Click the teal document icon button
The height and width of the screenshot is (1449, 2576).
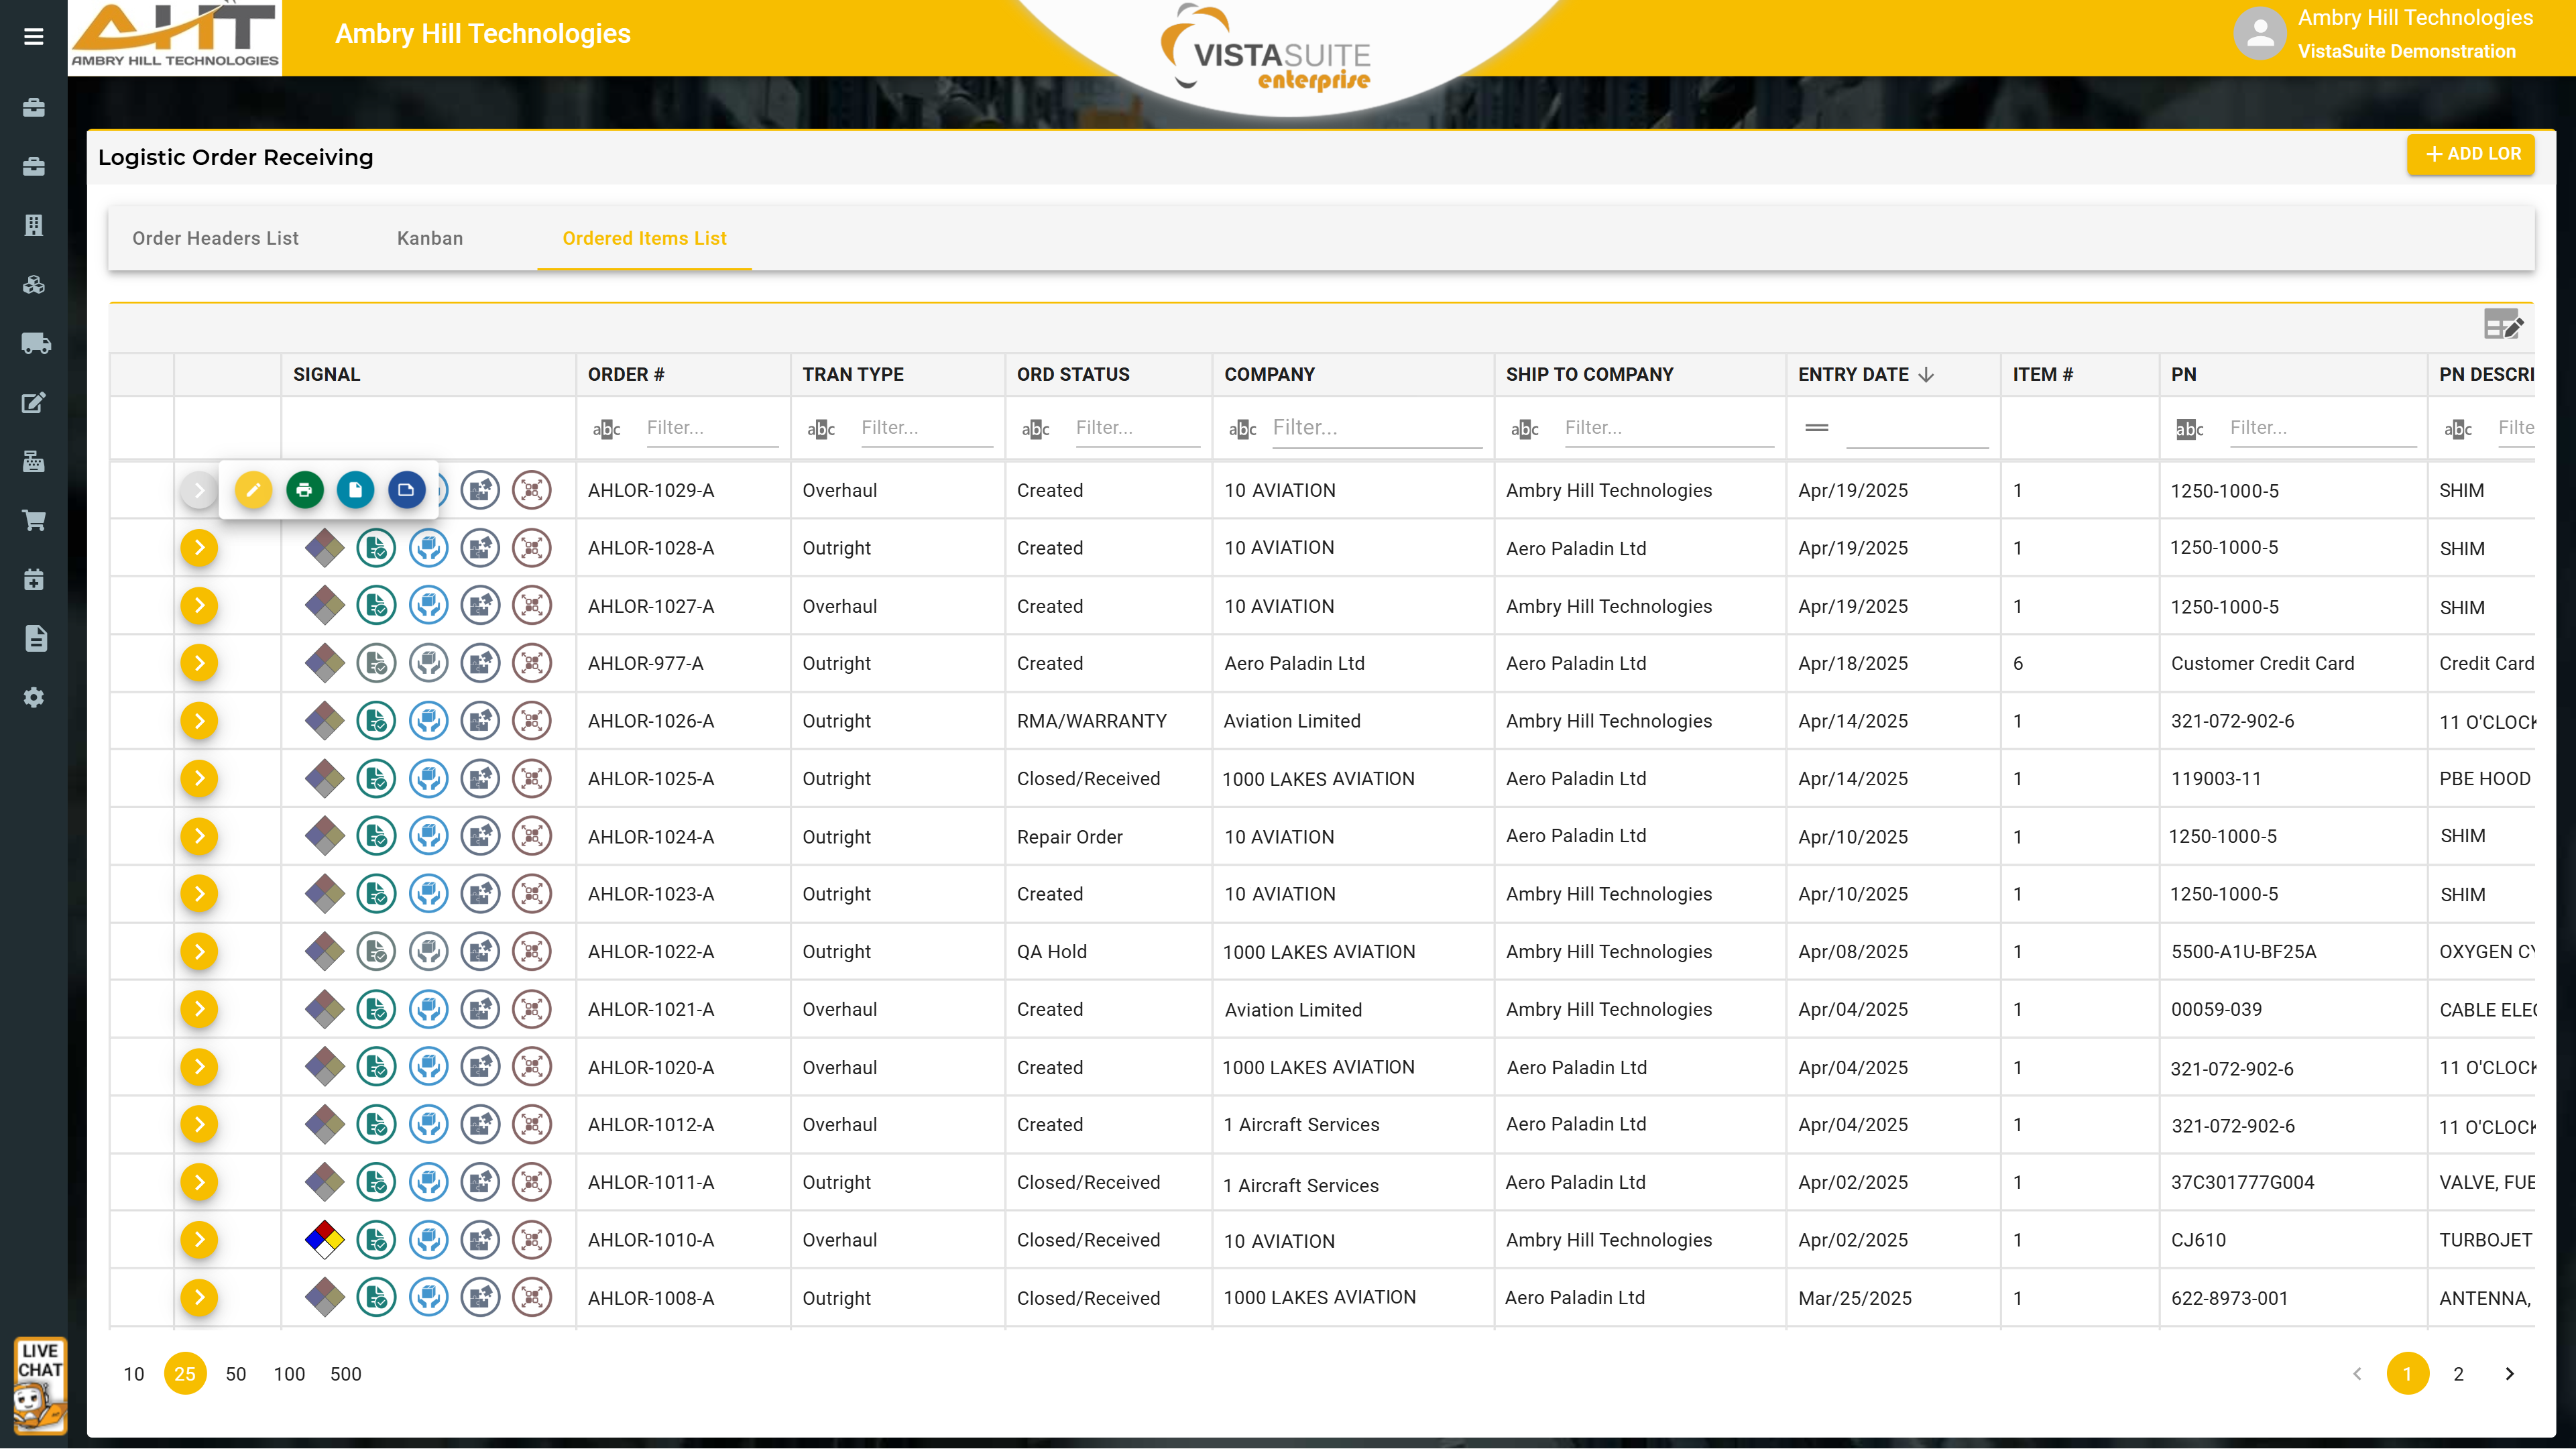(355, 490)
